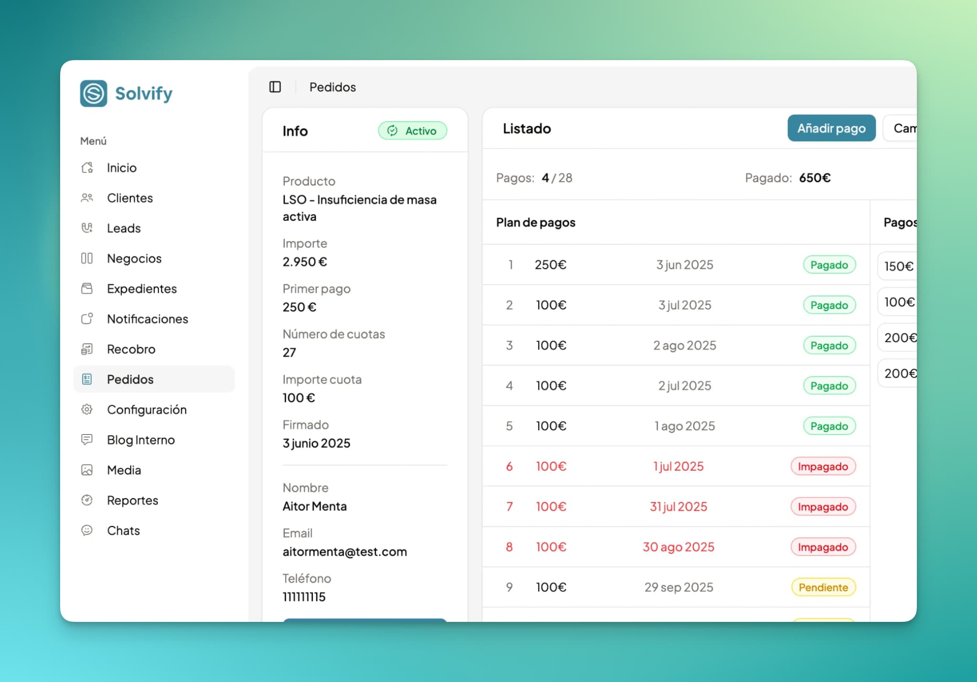Open the Clientes menu item
977x682 pixels.
(x=130, y=198)
